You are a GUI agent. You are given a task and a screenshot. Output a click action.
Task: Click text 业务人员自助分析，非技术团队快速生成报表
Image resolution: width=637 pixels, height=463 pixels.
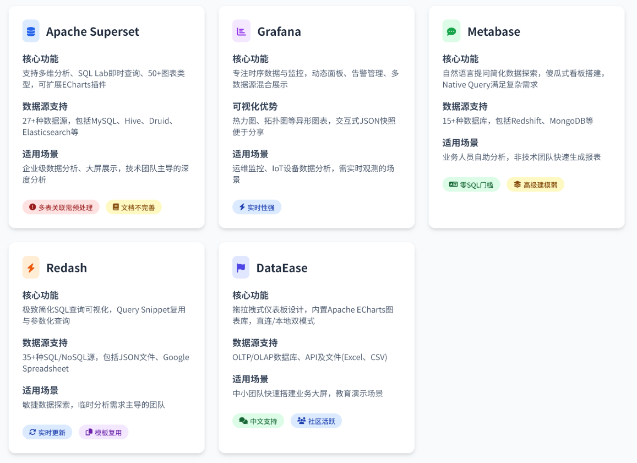[521, 157]
